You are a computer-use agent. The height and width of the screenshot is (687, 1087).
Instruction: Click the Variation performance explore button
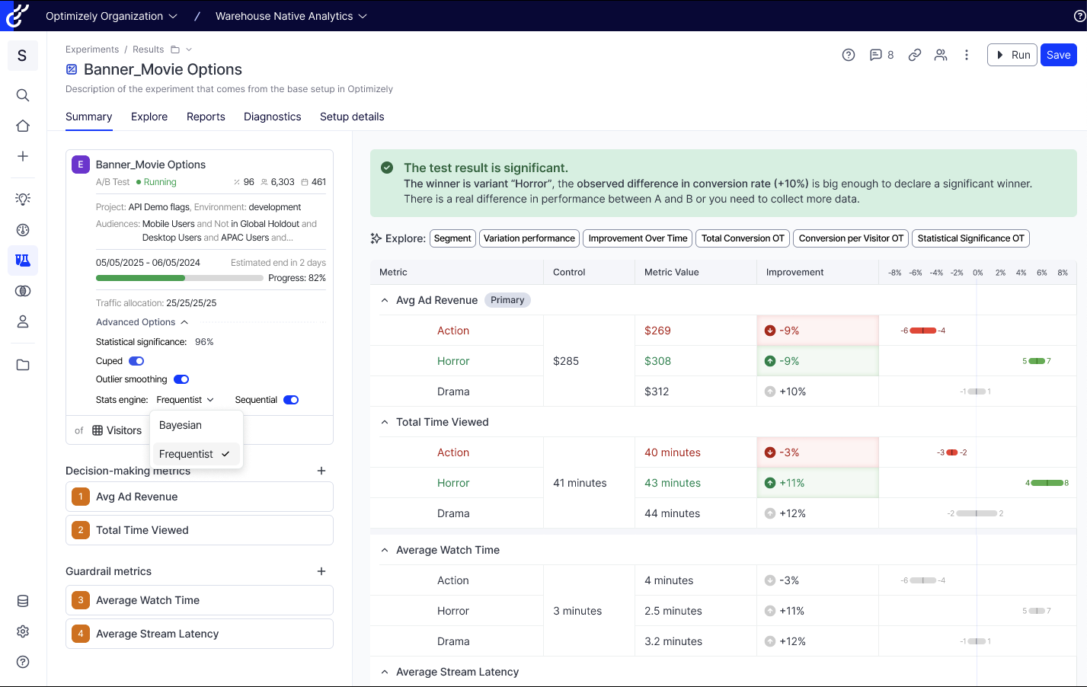coord(529,238)
